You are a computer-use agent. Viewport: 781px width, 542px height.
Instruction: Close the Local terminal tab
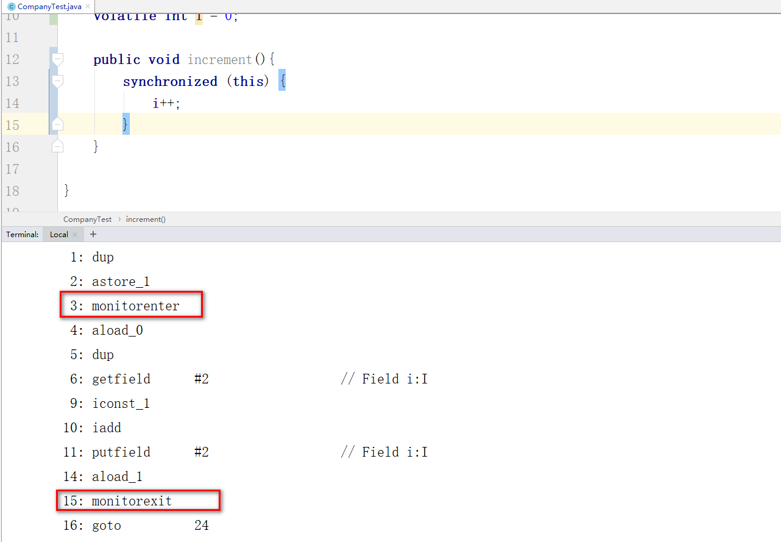coord(75,234)
